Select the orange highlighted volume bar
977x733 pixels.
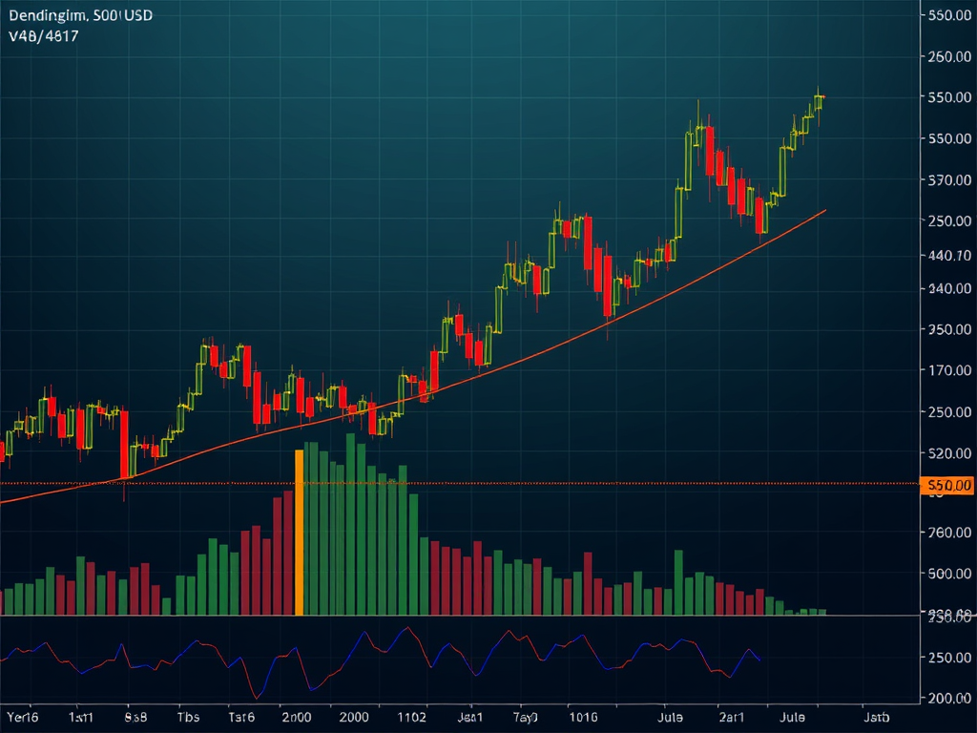click(299, 533)
